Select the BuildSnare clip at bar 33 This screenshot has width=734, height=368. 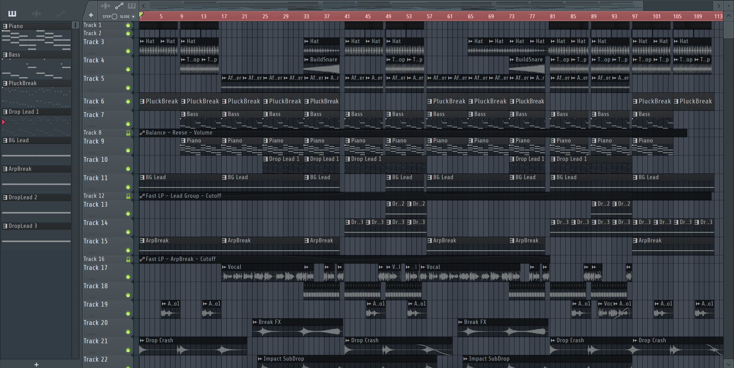(x=321, y=65)
